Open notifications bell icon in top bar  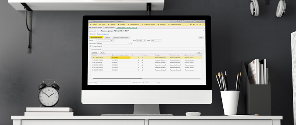(203, 24)
